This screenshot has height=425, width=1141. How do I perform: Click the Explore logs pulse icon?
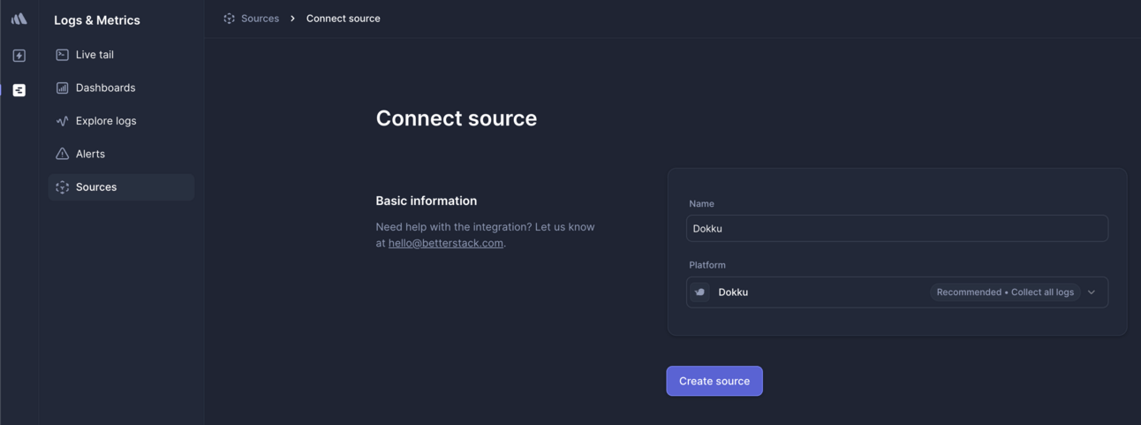click(62, 121)
